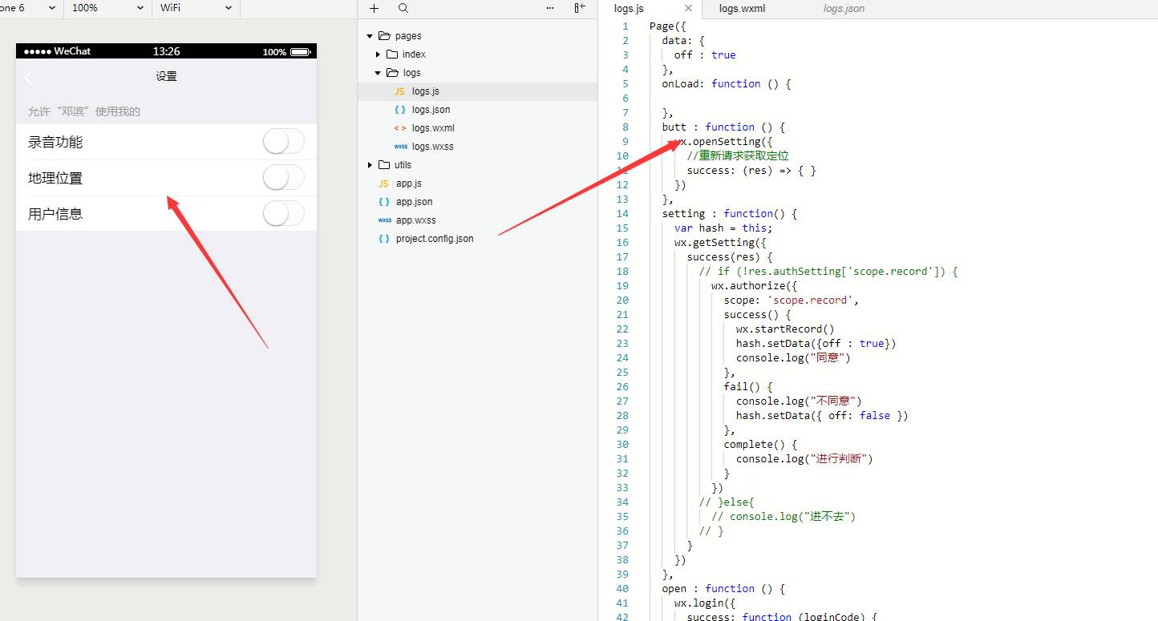Click the 13:26 time in the status bar

[x=166, y=51]
